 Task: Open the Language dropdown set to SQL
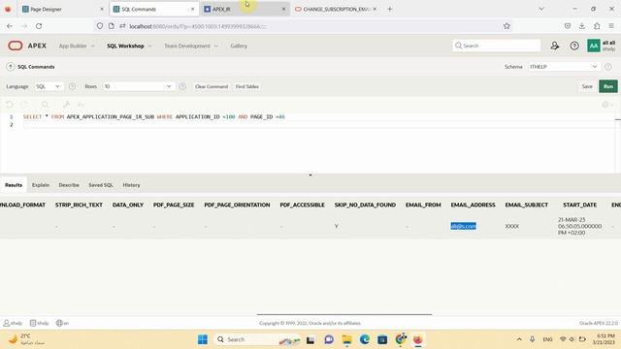49,86
